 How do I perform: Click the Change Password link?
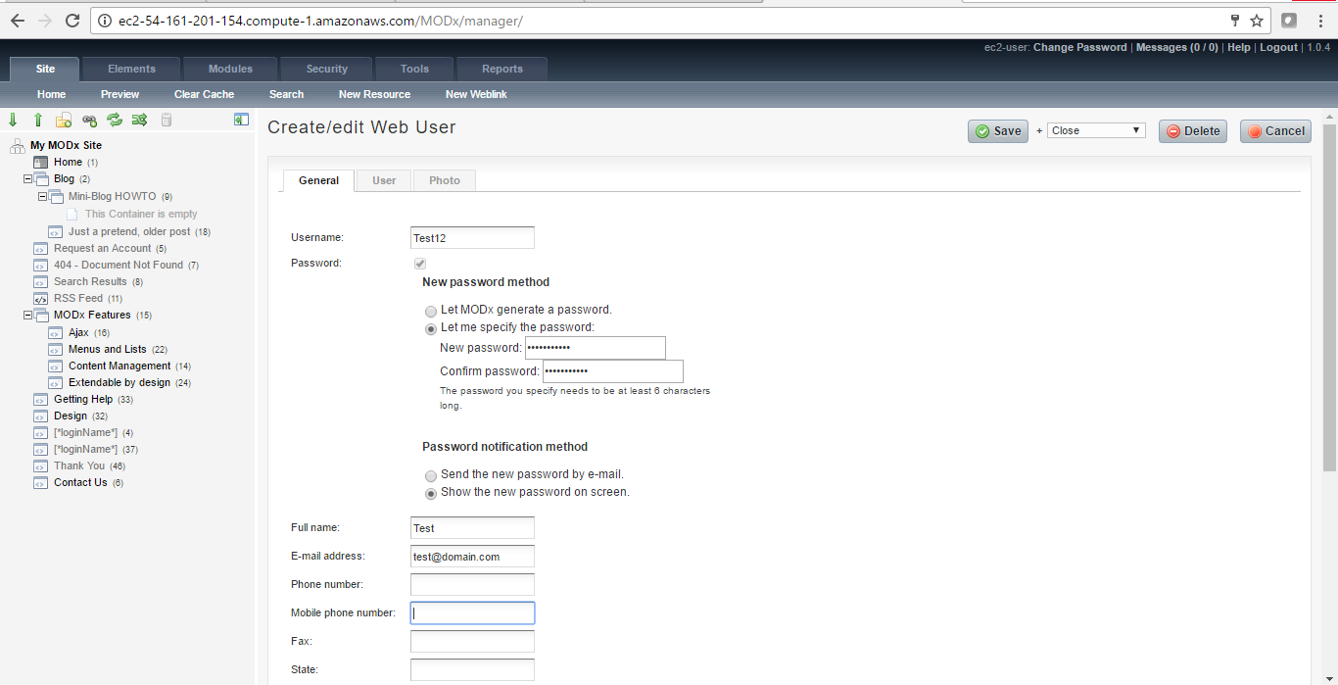point(1079,47)
